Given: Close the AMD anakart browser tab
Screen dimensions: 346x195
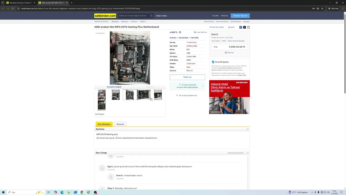Looking at the screenshot, I should 67,3.
